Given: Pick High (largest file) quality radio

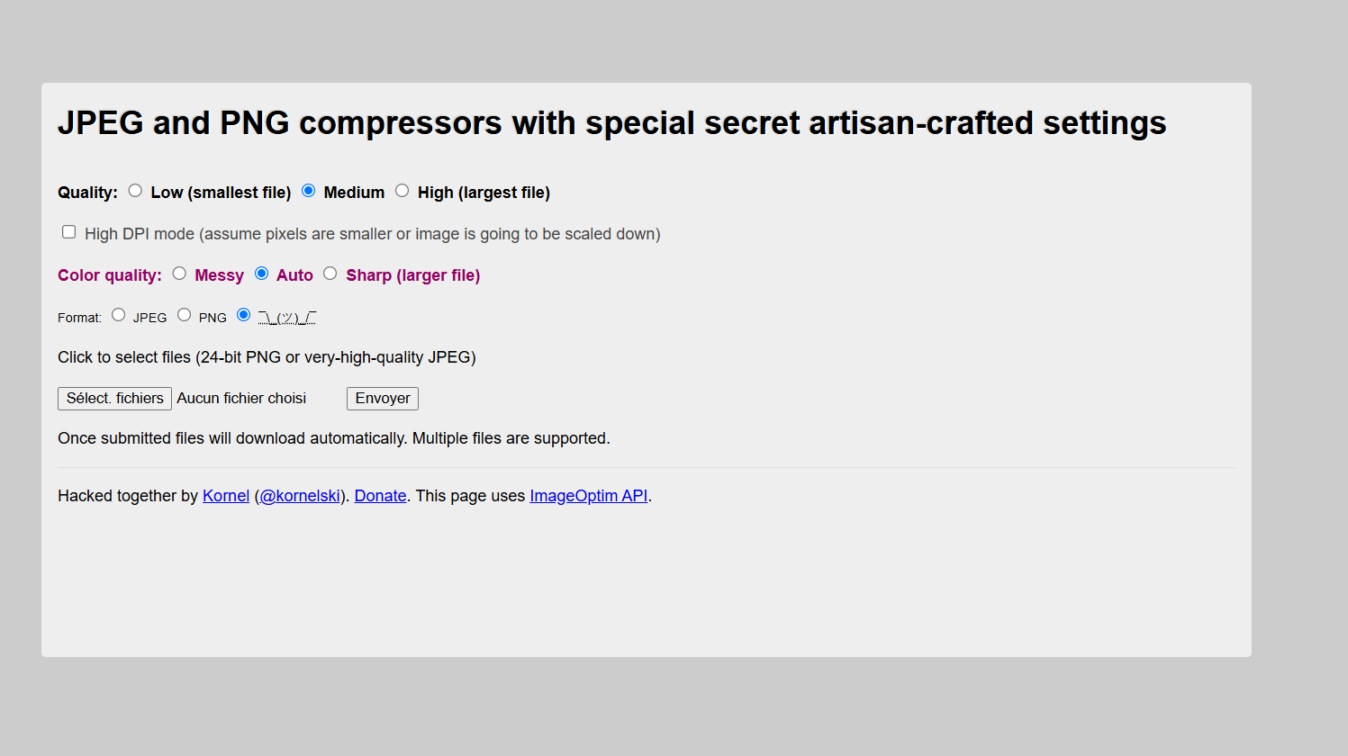Looking at the screenshot, I should [x=403, y=191].
